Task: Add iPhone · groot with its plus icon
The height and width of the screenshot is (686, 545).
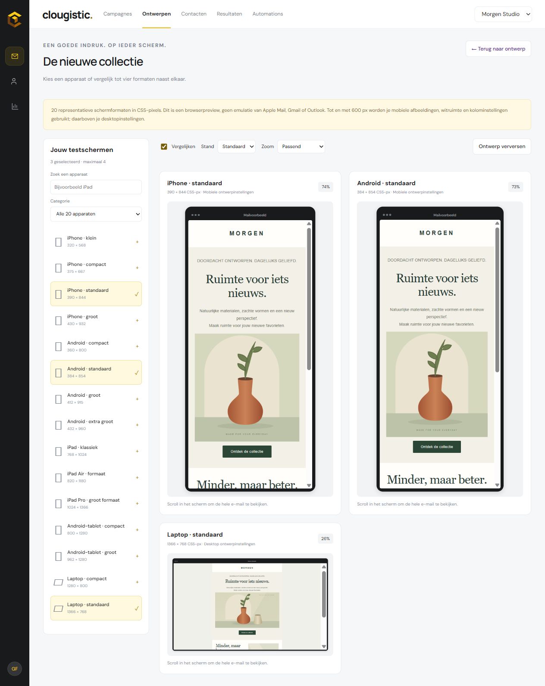Action: coord(137,320)
